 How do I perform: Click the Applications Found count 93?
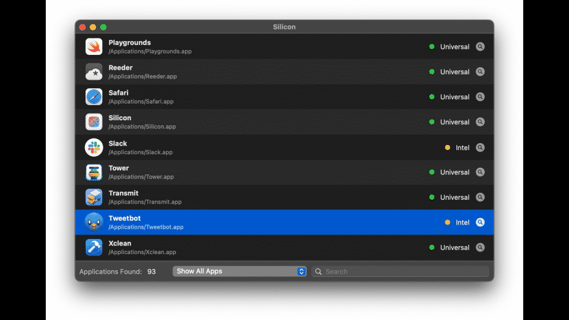click(151, 272)
